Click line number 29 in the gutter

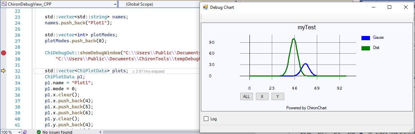tap(17, 53)
